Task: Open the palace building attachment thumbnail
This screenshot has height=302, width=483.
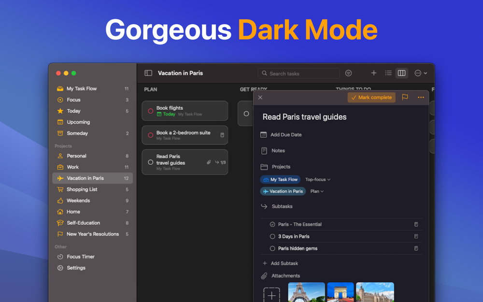Action: point(375,292)
